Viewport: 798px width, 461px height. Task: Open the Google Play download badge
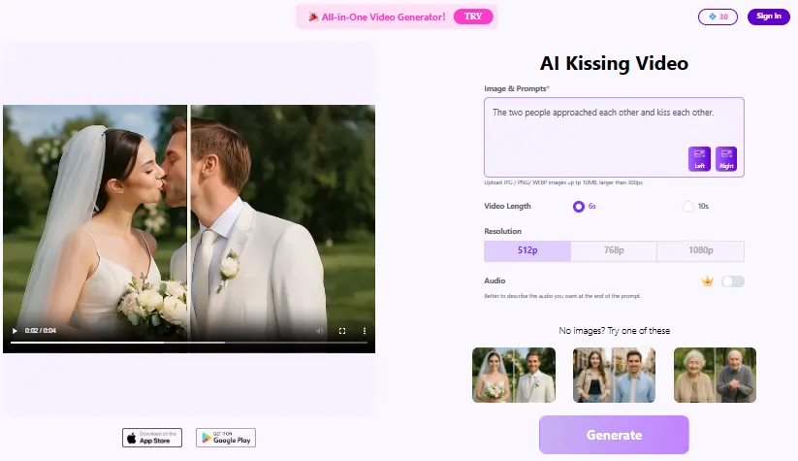(x=226, y=438)
